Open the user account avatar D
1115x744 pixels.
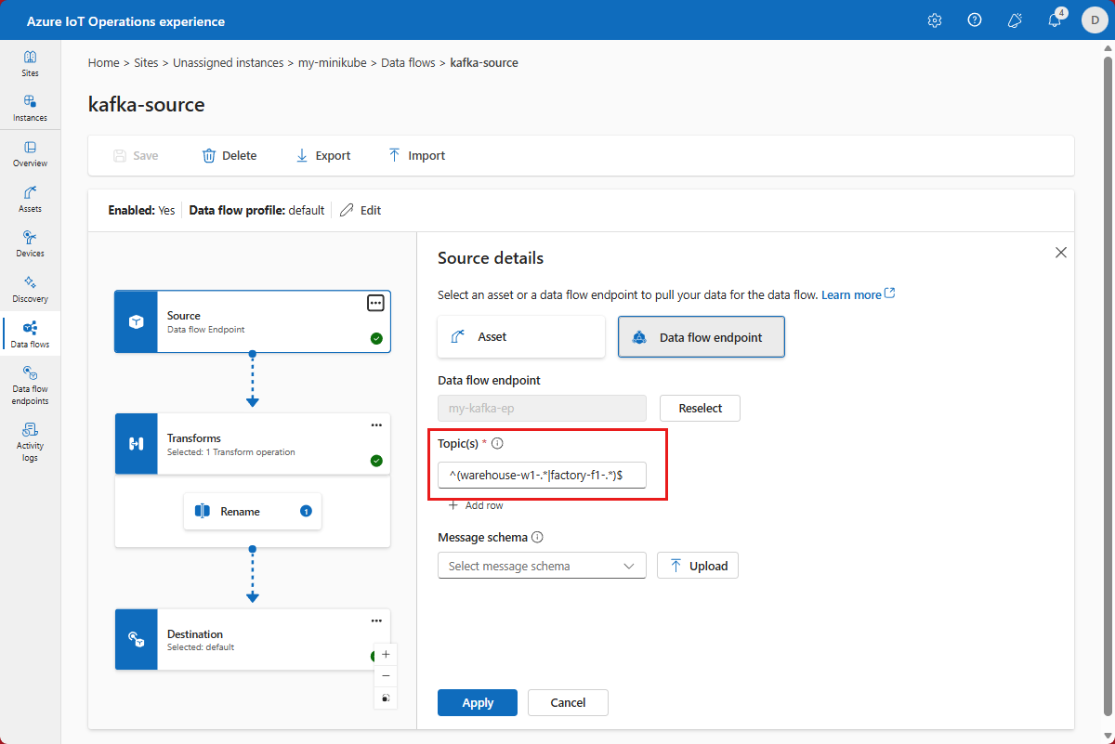[x=1095, y=20]
